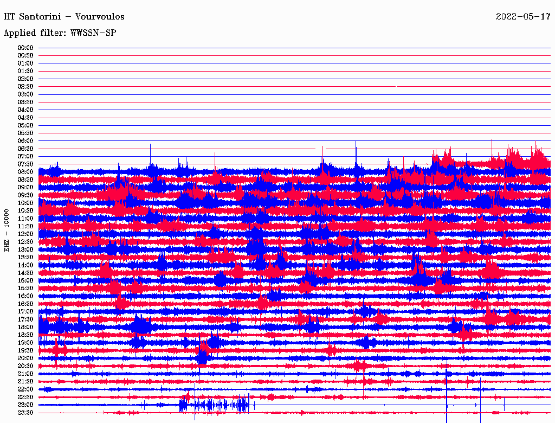The height and width of the screenshot is (423, 555).
Task: Click the 08:30 time label
Action: click(x=25, y=180)
